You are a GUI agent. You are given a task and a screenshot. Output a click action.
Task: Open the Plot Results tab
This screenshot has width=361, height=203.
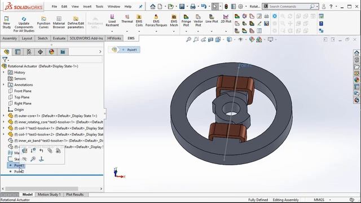pyautogui.click(x=75, y=195)
